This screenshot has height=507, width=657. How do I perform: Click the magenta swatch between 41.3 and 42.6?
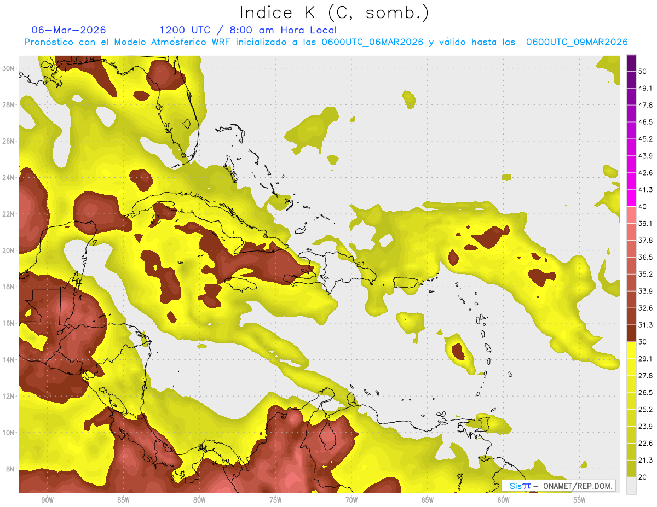[x=631, y=182]
